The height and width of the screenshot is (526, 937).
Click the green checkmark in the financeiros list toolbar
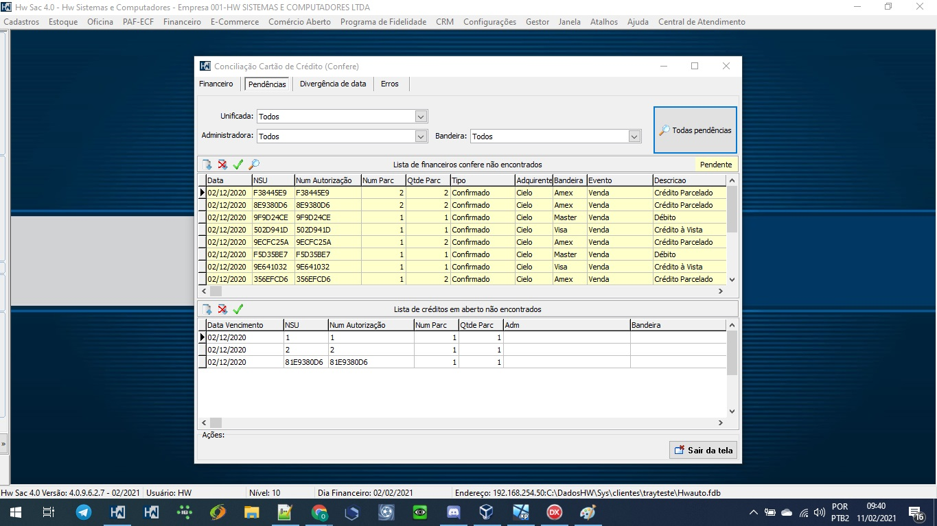tap(238, 165)
